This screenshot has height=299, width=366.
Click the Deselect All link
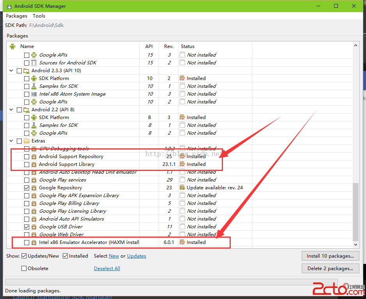click(107, 269)
